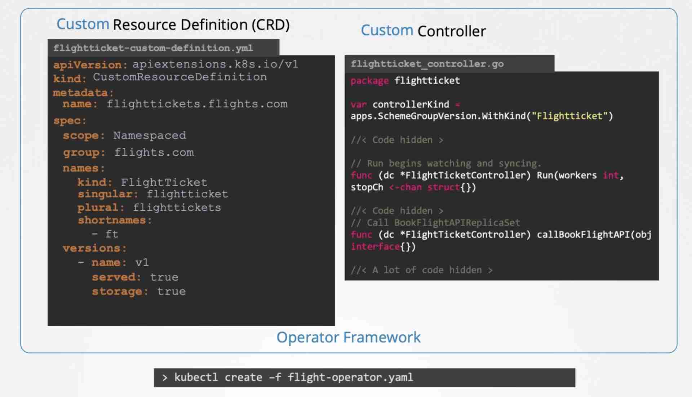Click the '- ft' shortname entry
The height and width of the screenshot is (397, 692).
(x=105, y=234)
